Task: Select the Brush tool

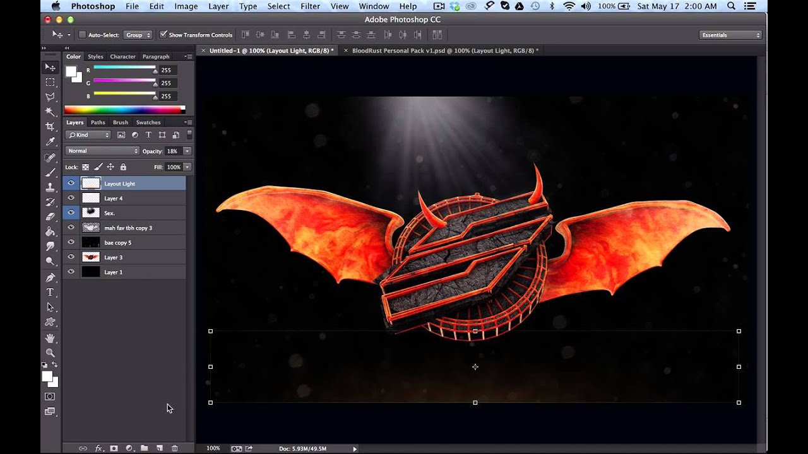Action: (50, 172)
